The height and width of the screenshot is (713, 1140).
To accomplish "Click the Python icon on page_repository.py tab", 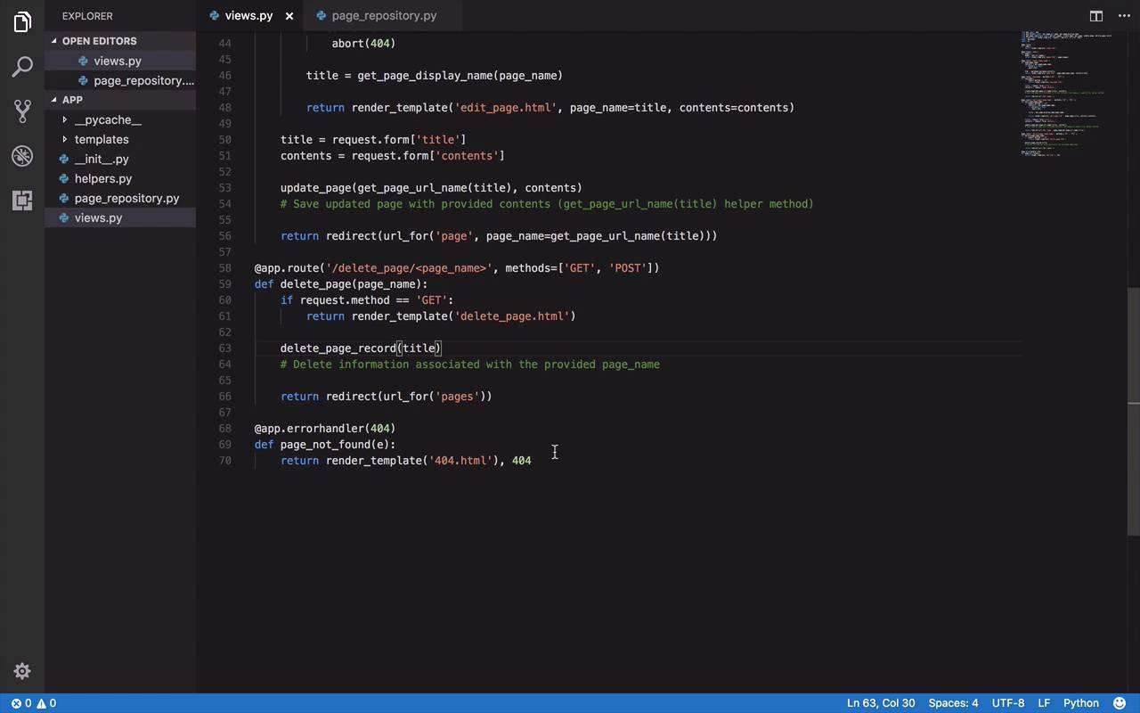I will pyautogui.click(x=321, y=15).
